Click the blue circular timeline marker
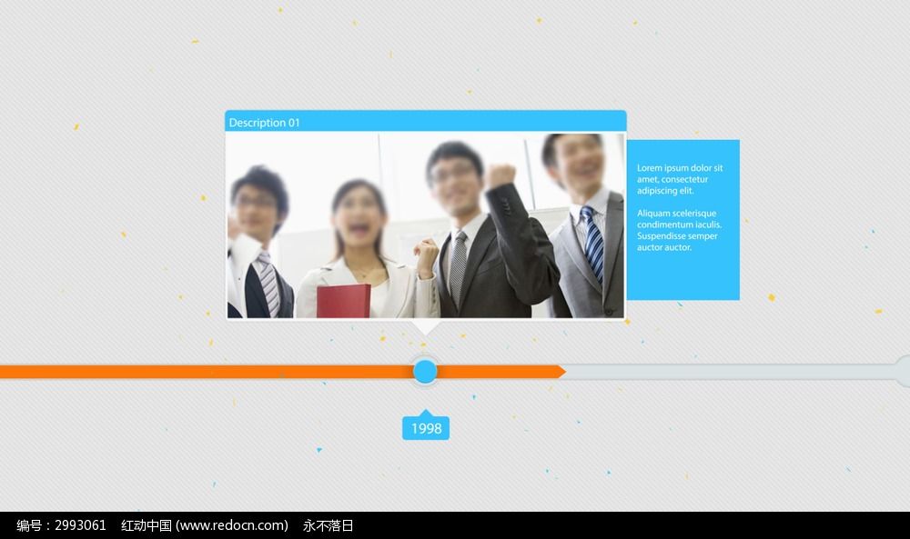This screenshot has width=910, height=539. (425, 372)
